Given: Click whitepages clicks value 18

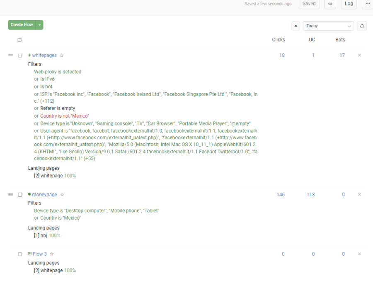Looking at the screenshot, I should (x=282, y=56).
